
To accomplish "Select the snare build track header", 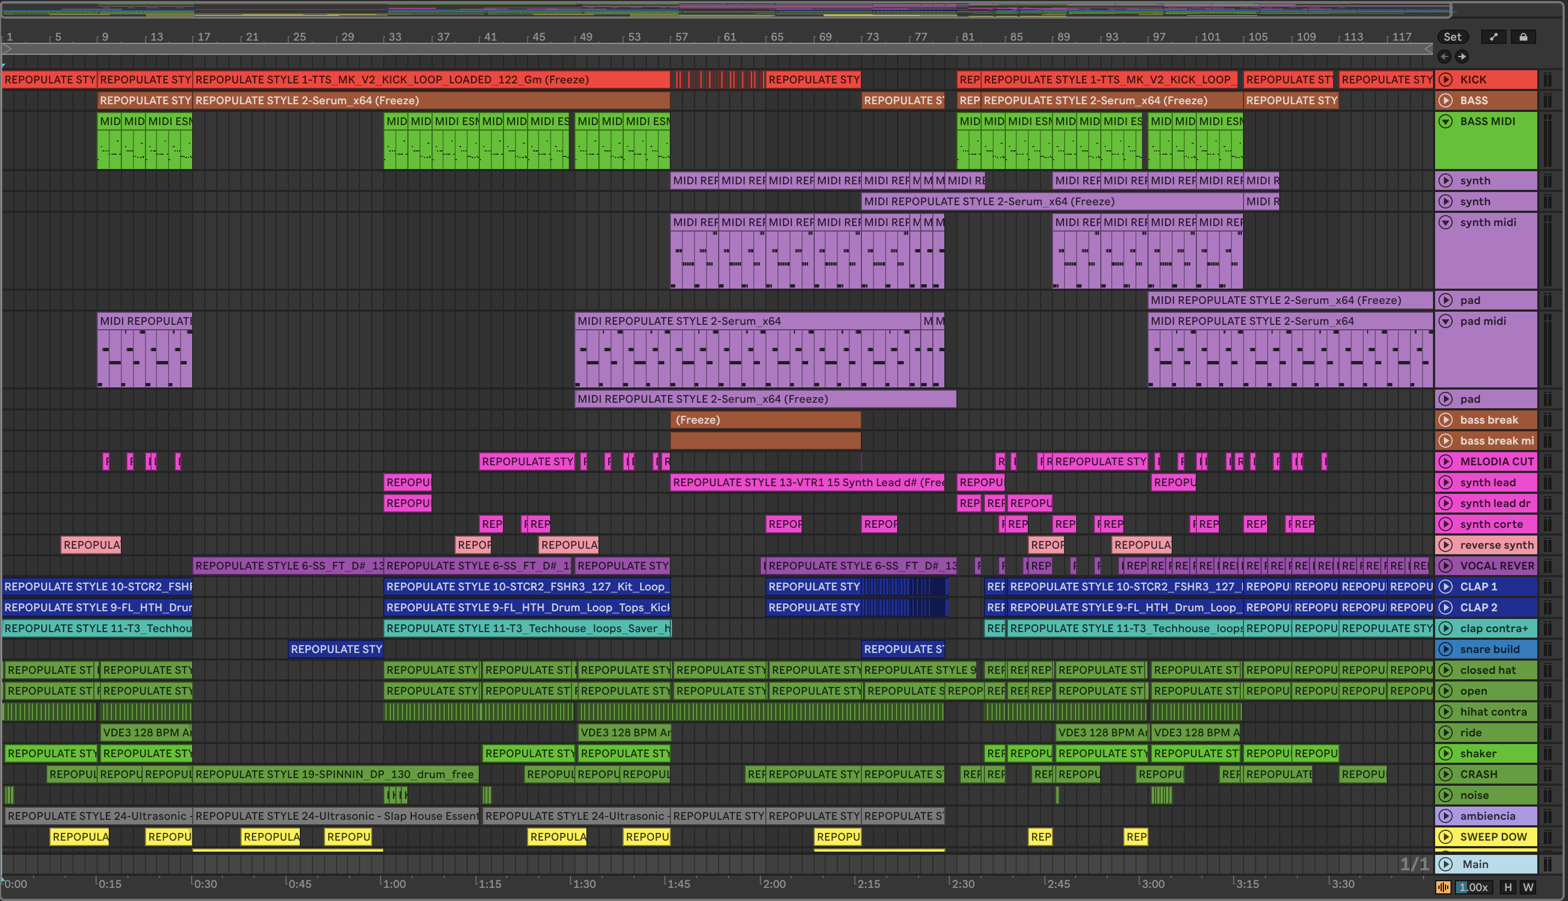I will 1489,649.
